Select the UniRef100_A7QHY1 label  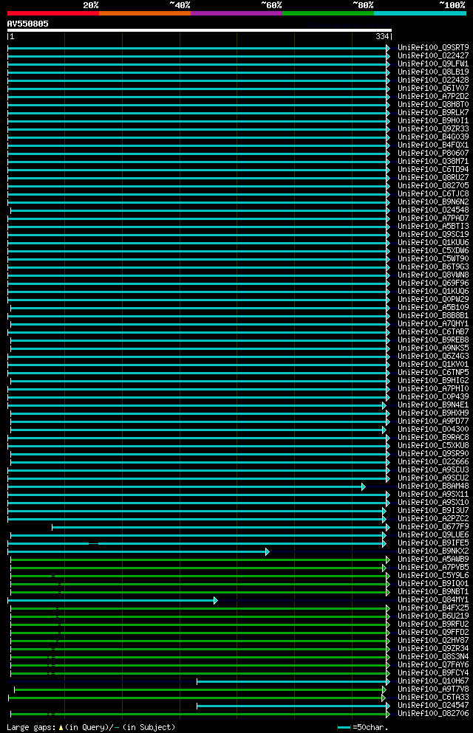tap(433, 324)
